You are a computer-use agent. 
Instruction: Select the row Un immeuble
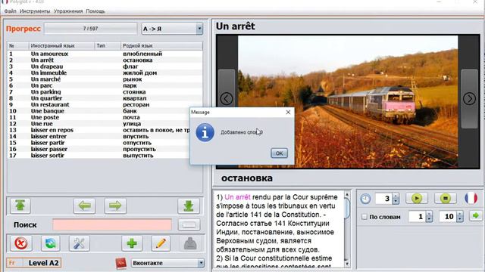(105, 73)
